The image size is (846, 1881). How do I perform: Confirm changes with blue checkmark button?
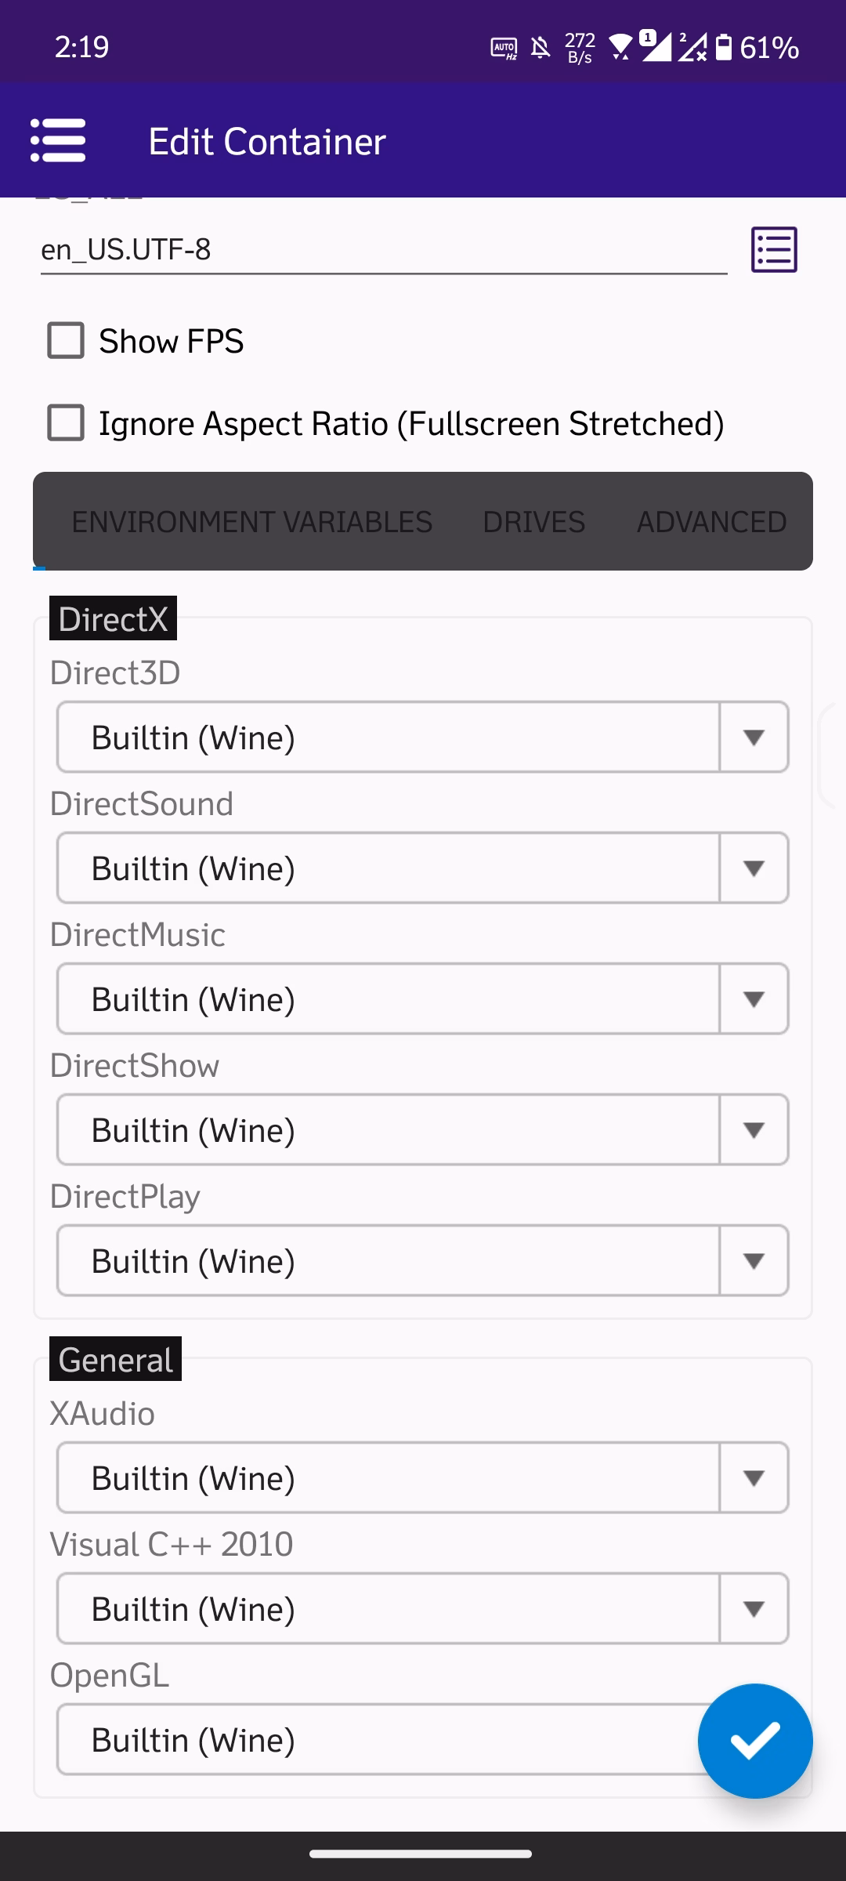click(754, 1740)
